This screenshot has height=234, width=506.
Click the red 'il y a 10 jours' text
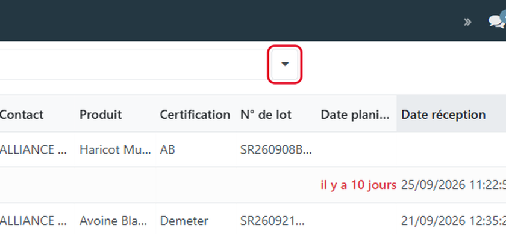358,185
